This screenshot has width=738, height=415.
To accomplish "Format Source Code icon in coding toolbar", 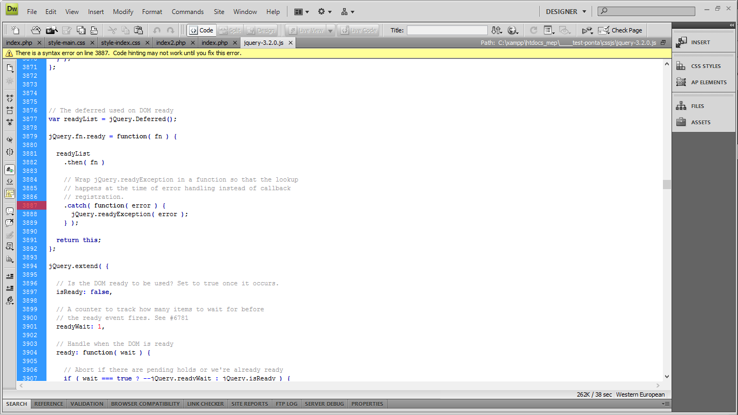I will (10, 300).
